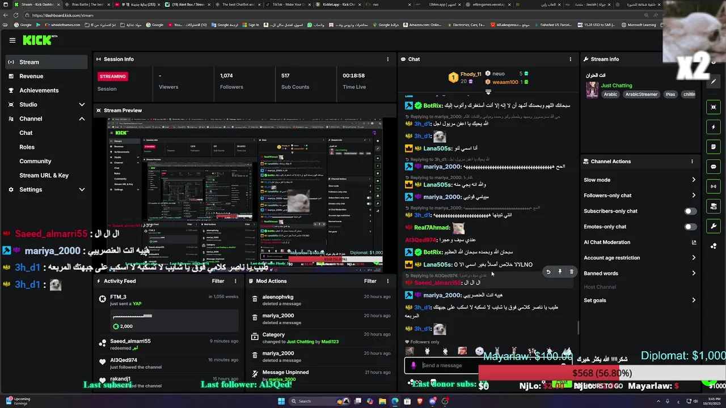Collapse the chat leaderboard arrow under Fhody_11

coord(488,92)
